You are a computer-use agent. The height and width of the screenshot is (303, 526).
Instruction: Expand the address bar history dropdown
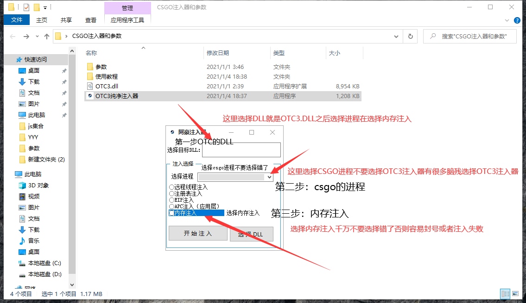pyautogui.click(x=396, y=36)
